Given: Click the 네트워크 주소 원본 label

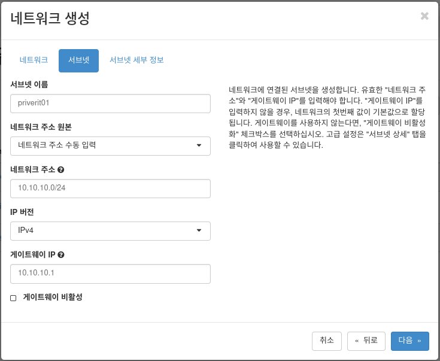Looking at the screenshot, I should coord(41,127).
